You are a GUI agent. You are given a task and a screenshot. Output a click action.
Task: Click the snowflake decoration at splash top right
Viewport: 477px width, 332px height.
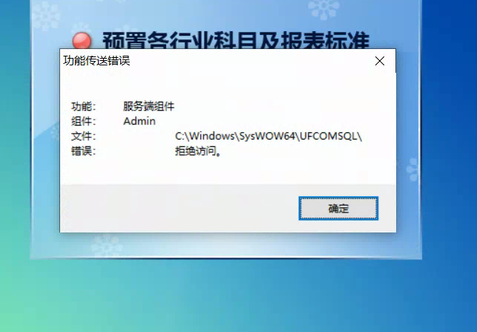pyautogui.click(x=323, y=8)
